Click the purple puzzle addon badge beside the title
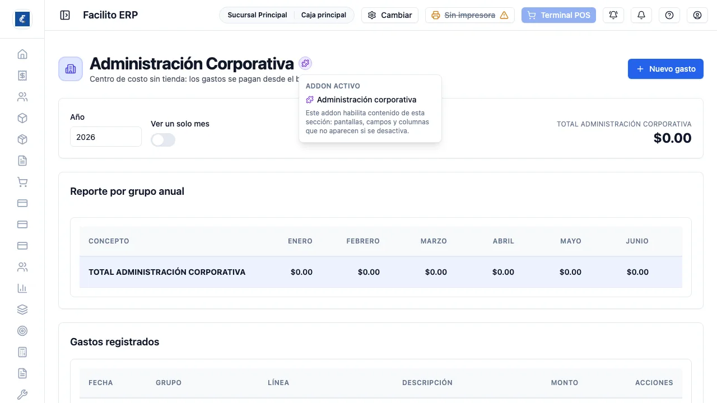This screenshot has width=717, height=403. 305,63
